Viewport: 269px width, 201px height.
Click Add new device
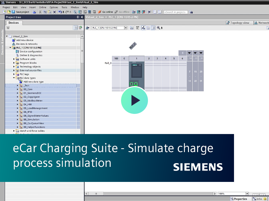[x=25, y=40]
